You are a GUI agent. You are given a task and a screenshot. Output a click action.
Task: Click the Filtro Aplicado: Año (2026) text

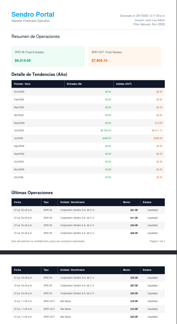149,25
